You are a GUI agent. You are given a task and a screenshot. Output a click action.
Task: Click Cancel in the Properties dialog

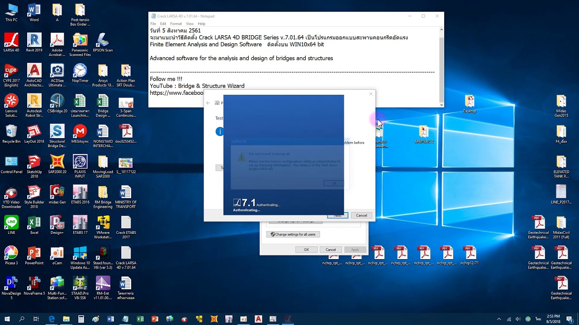tap(331, 250)
